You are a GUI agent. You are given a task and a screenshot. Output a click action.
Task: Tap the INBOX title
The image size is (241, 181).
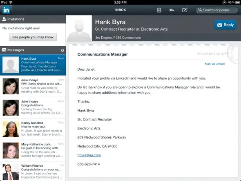(120, 10)
